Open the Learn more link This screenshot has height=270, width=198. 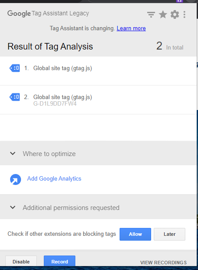131,28
